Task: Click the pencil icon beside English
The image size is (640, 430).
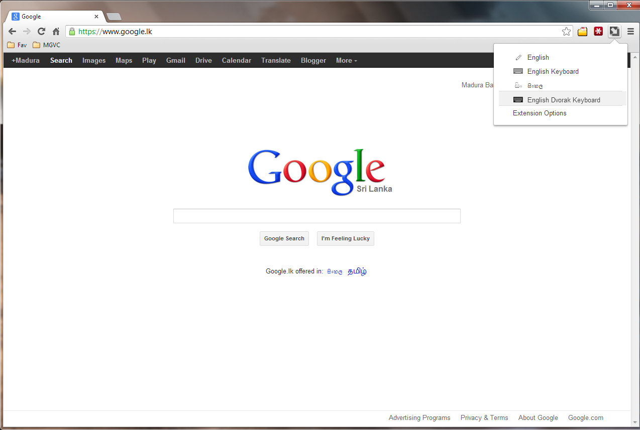Action: tap(518, 58)
